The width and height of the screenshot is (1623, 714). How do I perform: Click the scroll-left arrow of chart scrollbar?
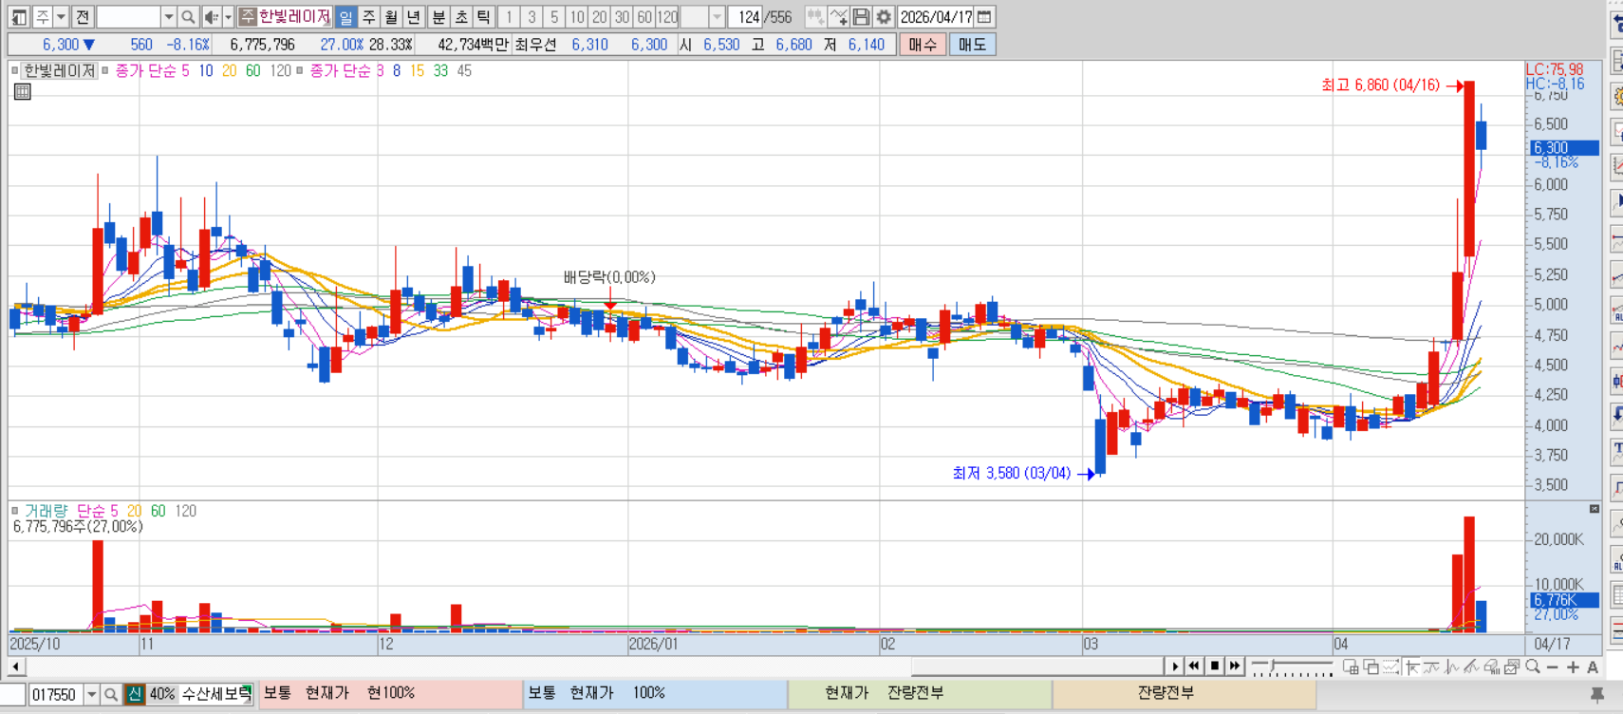(15, 667)
